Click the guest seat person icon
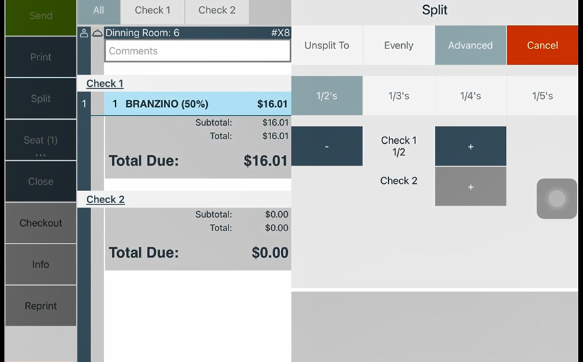Viewport: 583px width, 362px height. coord(83,33)
